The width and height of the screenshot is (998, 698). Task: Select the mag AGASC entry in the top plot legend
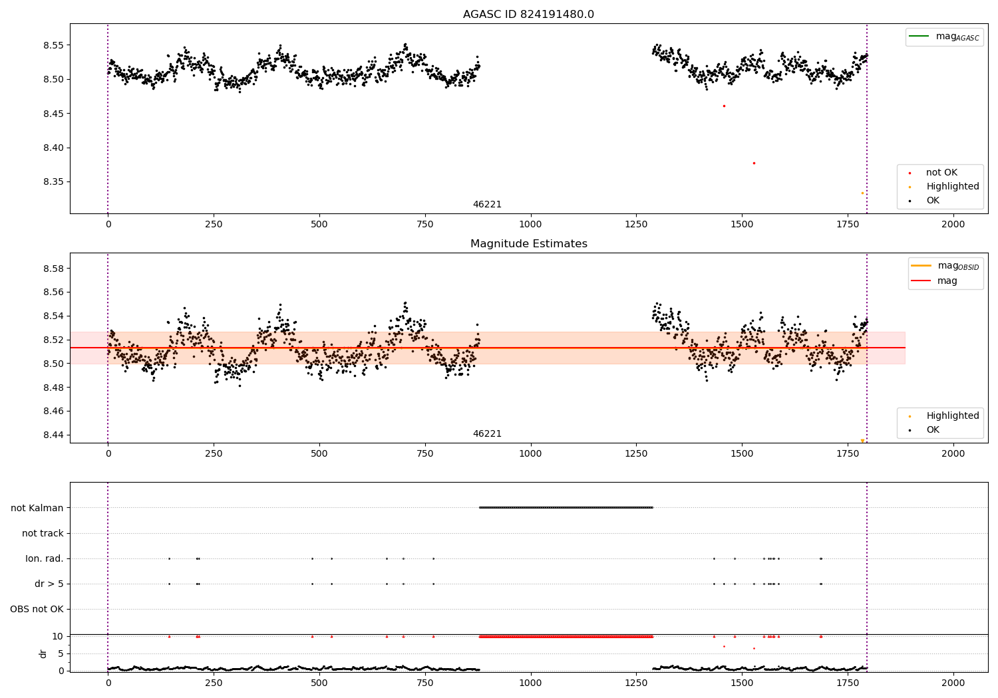click(x=944, y=37)
